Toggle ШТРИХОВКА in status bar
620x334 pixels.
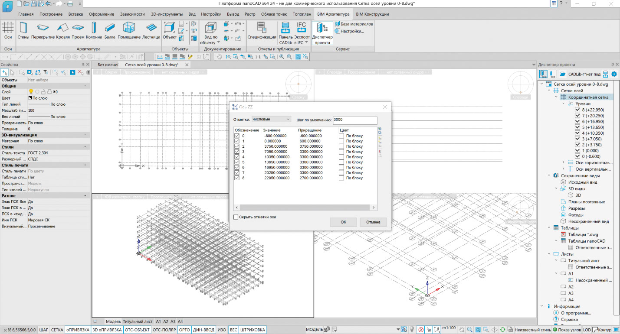pyautogui.click(x=252, y=330)
